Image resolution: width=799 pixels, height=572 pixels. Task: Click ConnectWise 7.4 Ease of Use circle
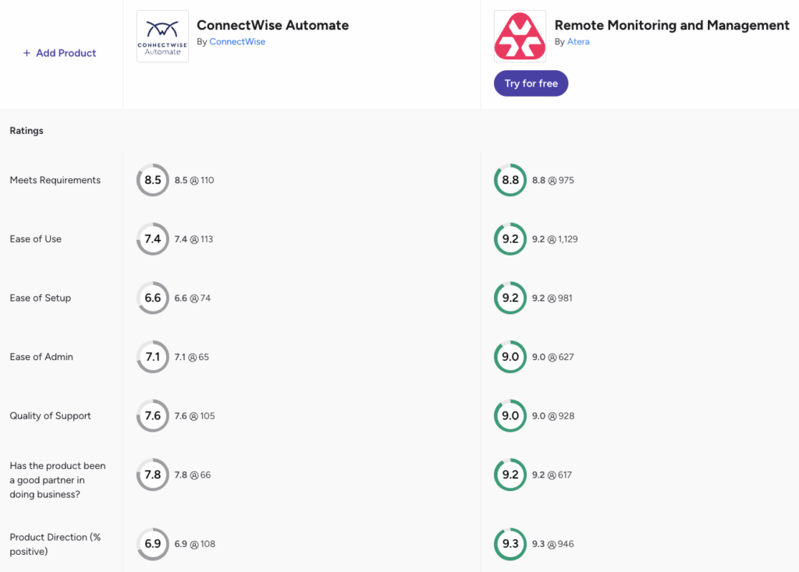[152, 239]
